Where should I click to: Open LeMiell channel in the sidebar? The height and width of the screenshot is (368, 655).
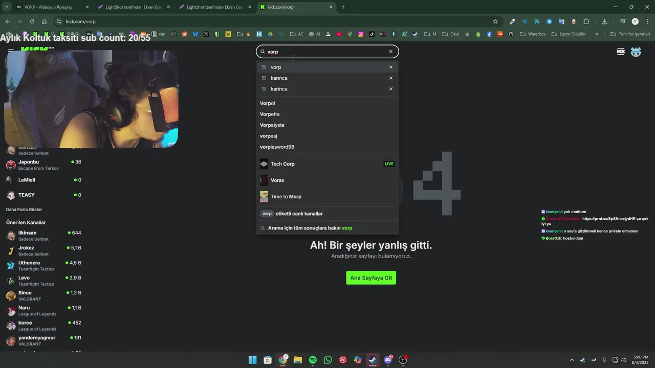coord(44,180)
